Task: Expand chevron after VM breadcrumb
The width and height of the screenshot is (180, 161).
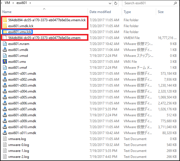Action: tap(13, 3)
